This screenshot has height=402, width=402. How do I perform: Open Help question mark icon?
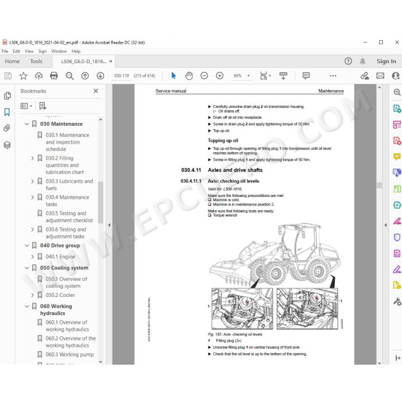click(x=348, y=61)
